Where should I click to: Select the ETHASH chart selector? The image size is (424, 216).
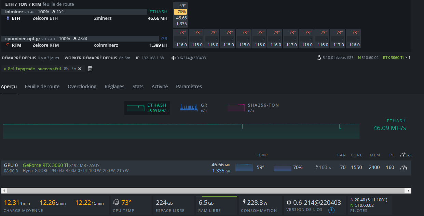click(x=147, y=108)
